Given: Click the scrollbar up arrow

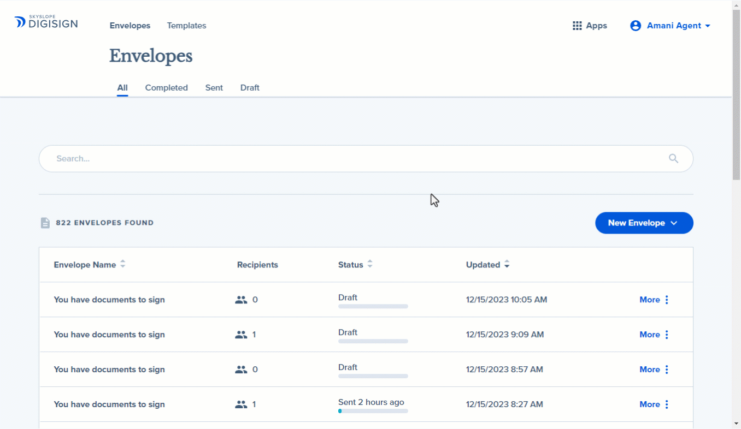Looking at the screenshot, I should click(736, 5).
